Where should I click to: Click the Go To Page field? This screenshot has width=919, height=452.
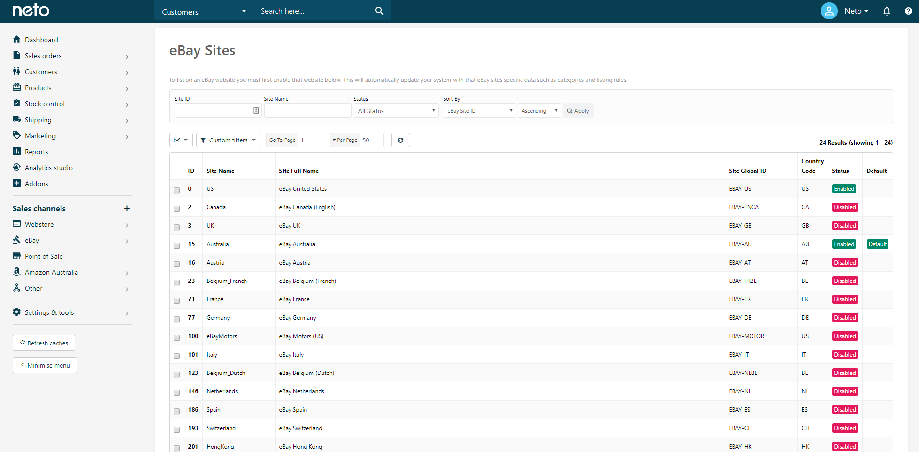click(x=310, y=140)
